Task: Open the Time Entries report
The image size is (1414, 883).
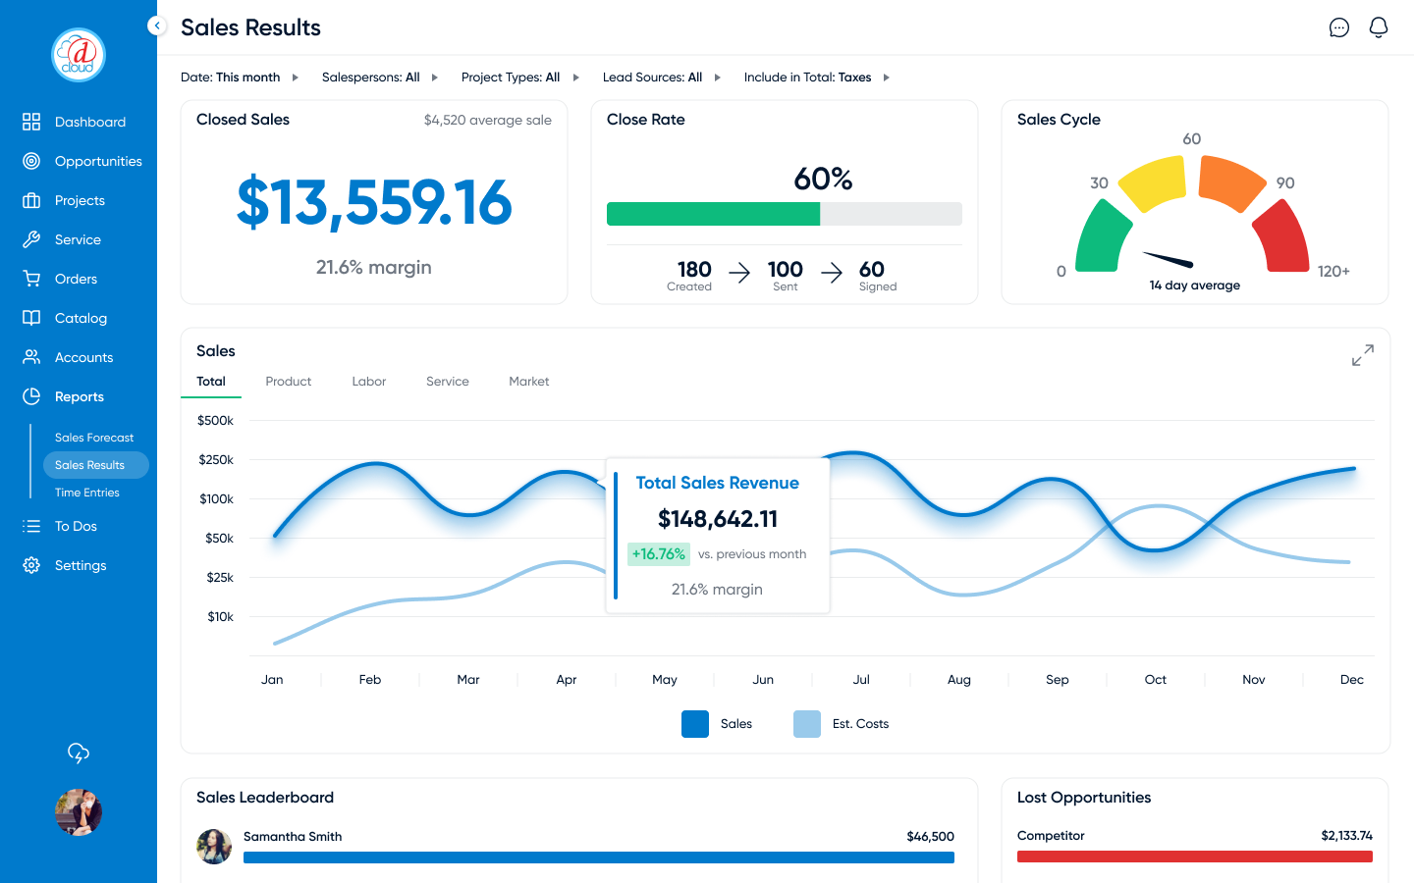Action: click(x=87, y=493)
